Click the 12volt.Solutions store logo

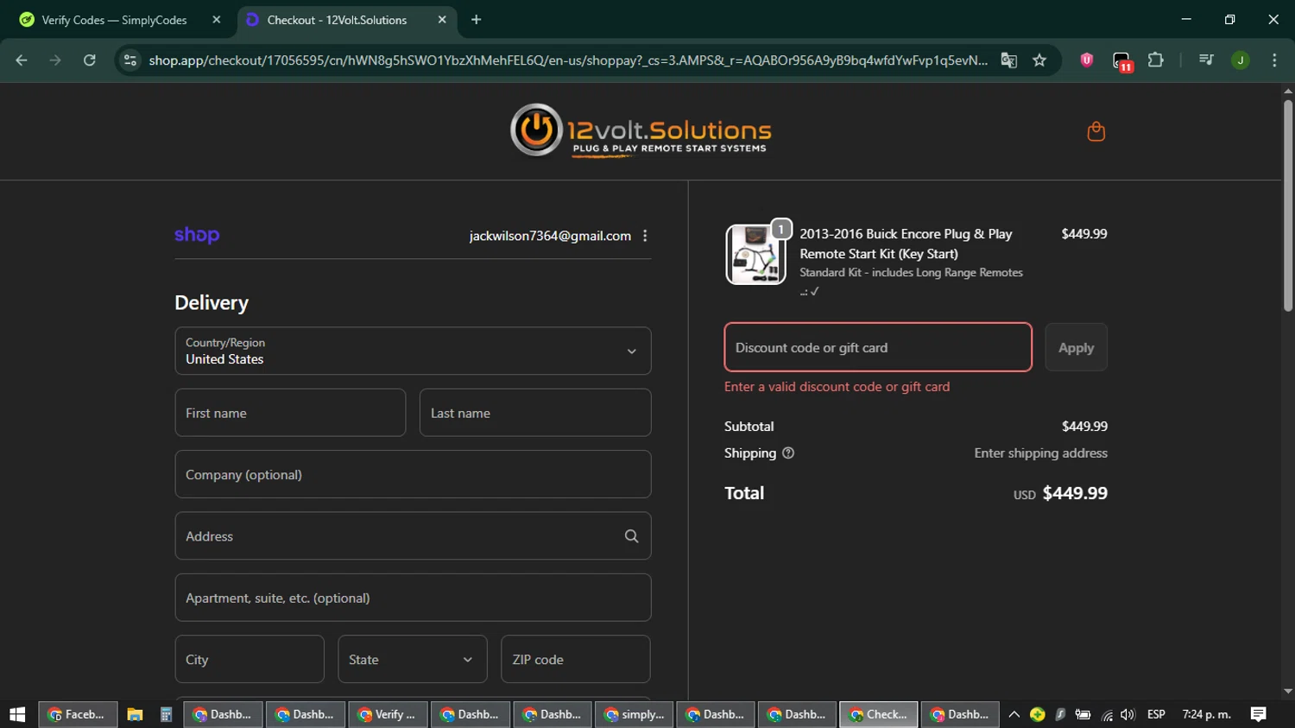[x=640, y=131]
